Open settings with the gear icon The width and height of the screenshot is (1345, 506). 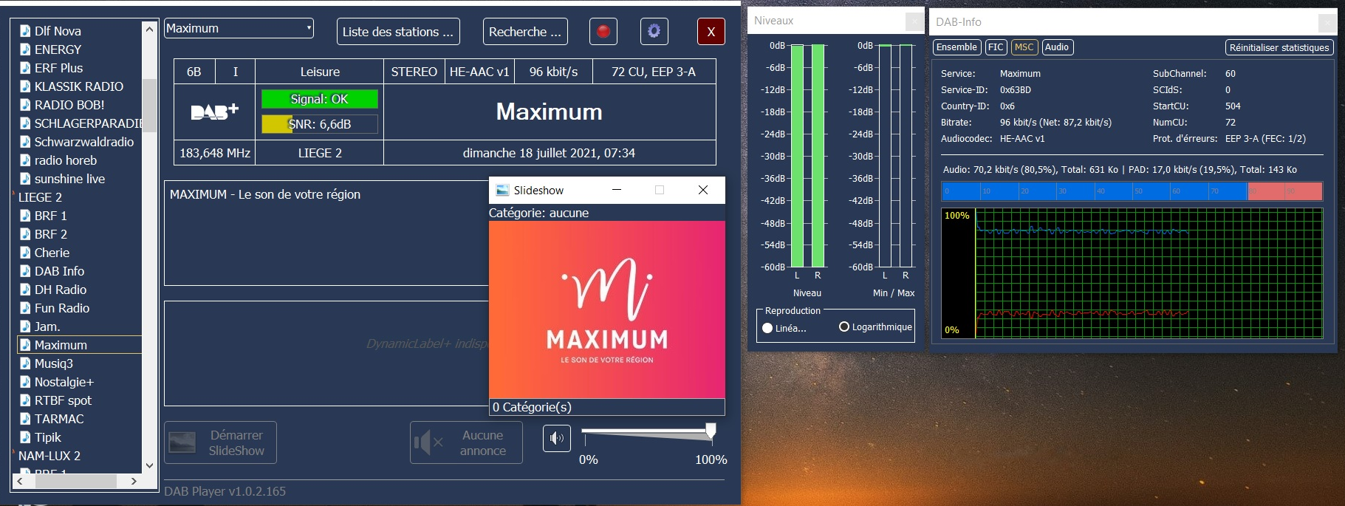click(654, 31)
